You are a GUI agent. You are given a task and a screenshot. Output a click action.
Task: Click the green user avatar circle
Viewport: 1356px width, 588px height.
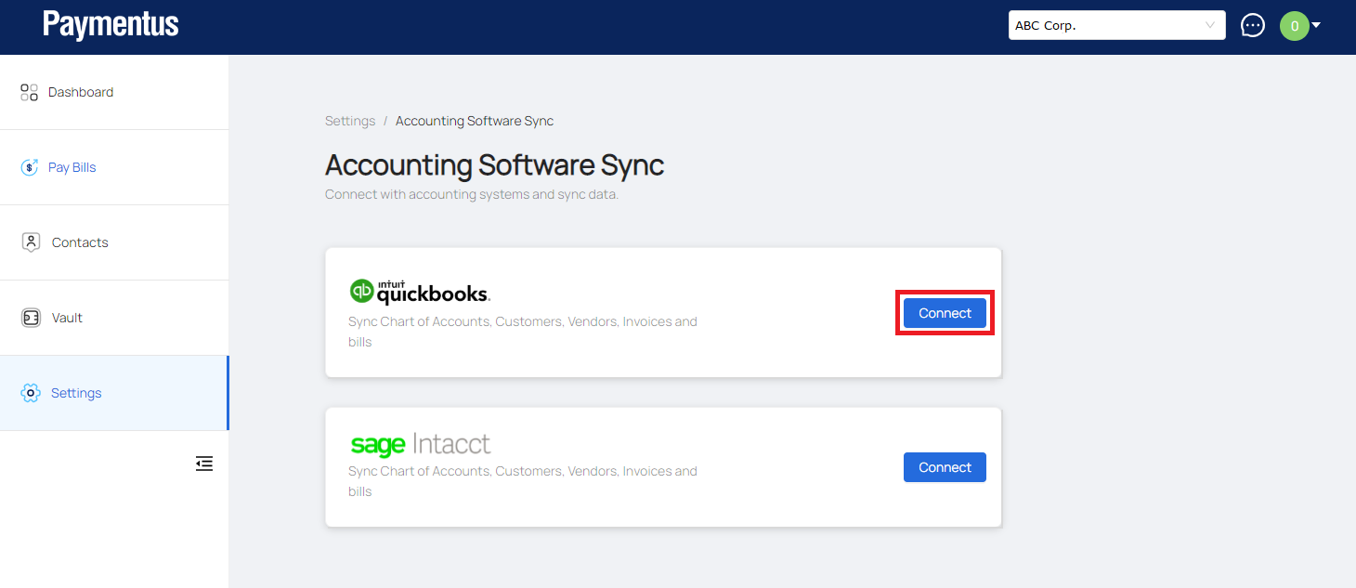pyautogui.click(x=1294, y=26)
